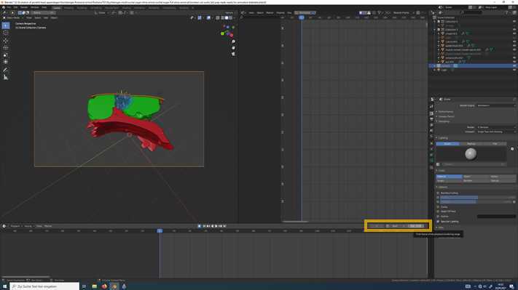Viewport: 518px width, 290px height.
Task: Enable Outline checkbox
Action: pos(438,217)
